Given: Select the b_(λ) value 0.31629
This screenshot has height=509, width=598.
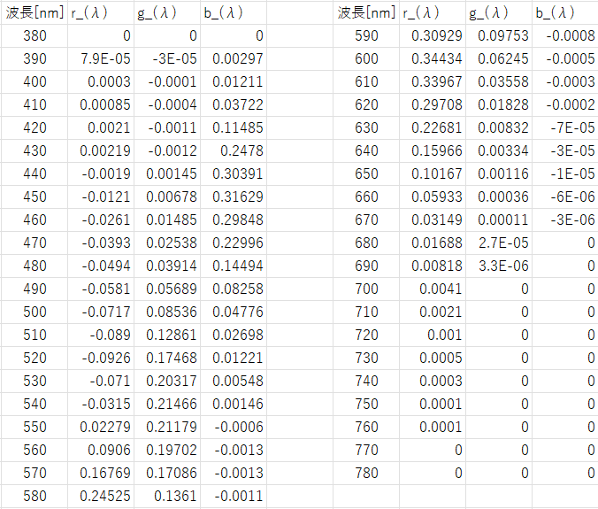Looking at the screenshot, I should (234, 197).
